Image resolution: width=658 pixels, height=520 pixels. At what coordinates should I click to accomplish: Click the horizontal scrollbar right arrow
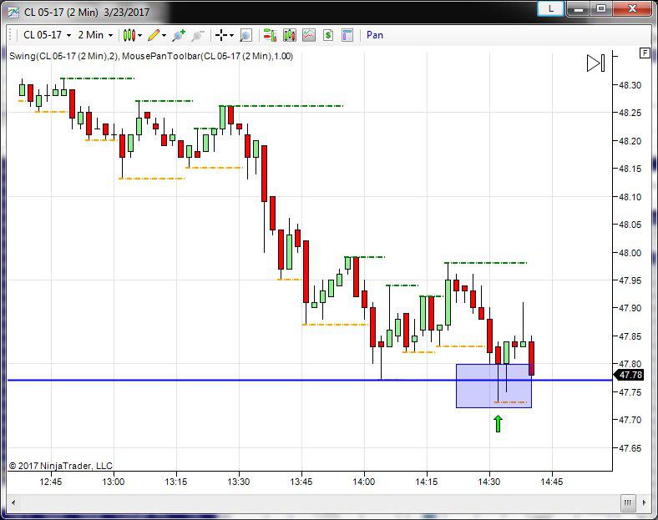[x=645, y=502]
